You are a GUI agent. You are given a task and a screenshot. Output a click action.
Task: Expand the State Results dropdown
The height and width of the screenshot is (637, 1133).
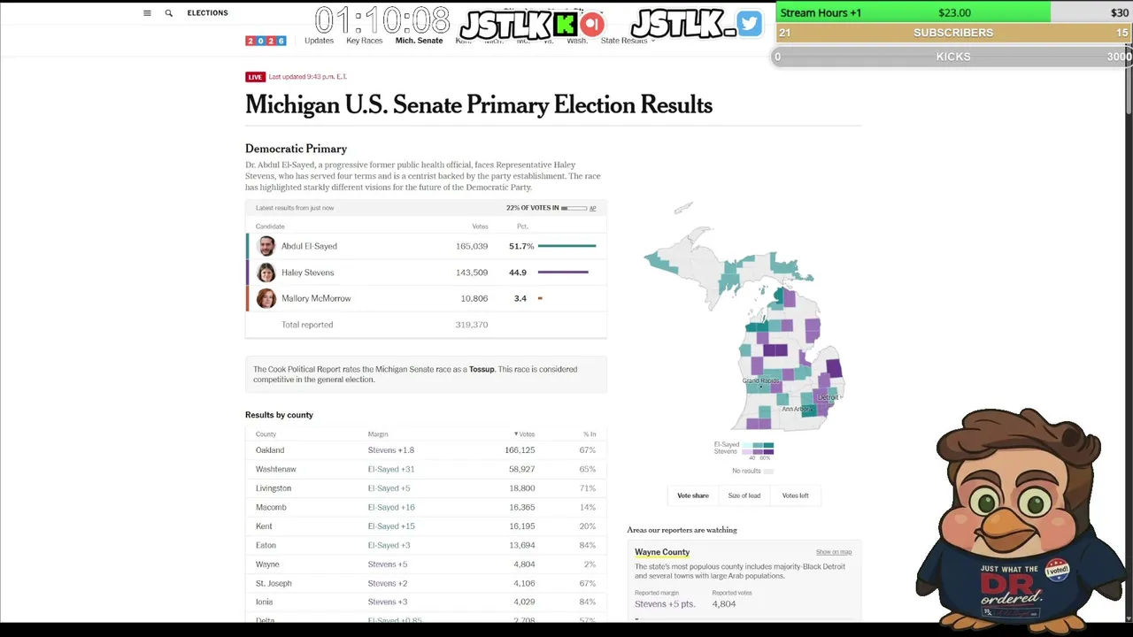tap(628, 41)
